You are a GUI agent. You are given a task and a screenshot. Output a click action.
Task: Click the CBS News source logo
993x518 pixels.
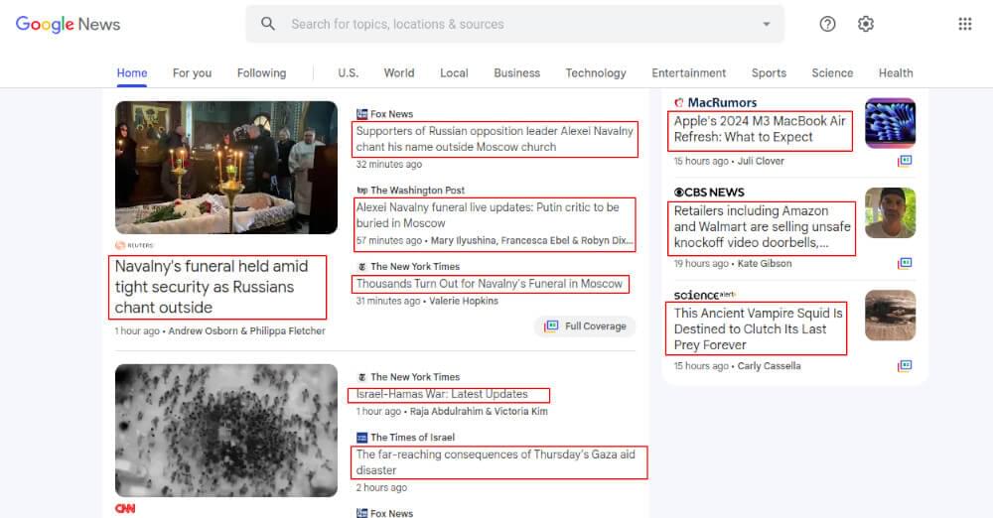click(709, 193)
